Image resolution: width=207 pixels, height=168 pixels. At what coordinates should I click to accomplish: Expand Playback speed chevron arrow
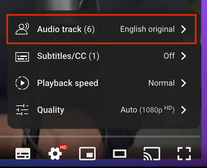click(183, 83)
